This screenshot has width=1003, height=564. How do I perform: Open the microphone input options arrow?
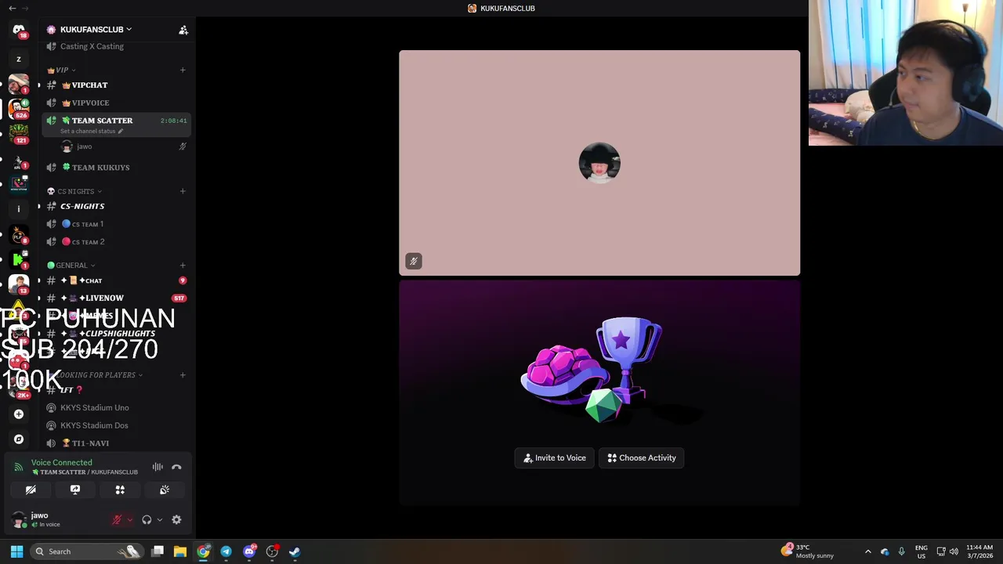click(130, 519)
